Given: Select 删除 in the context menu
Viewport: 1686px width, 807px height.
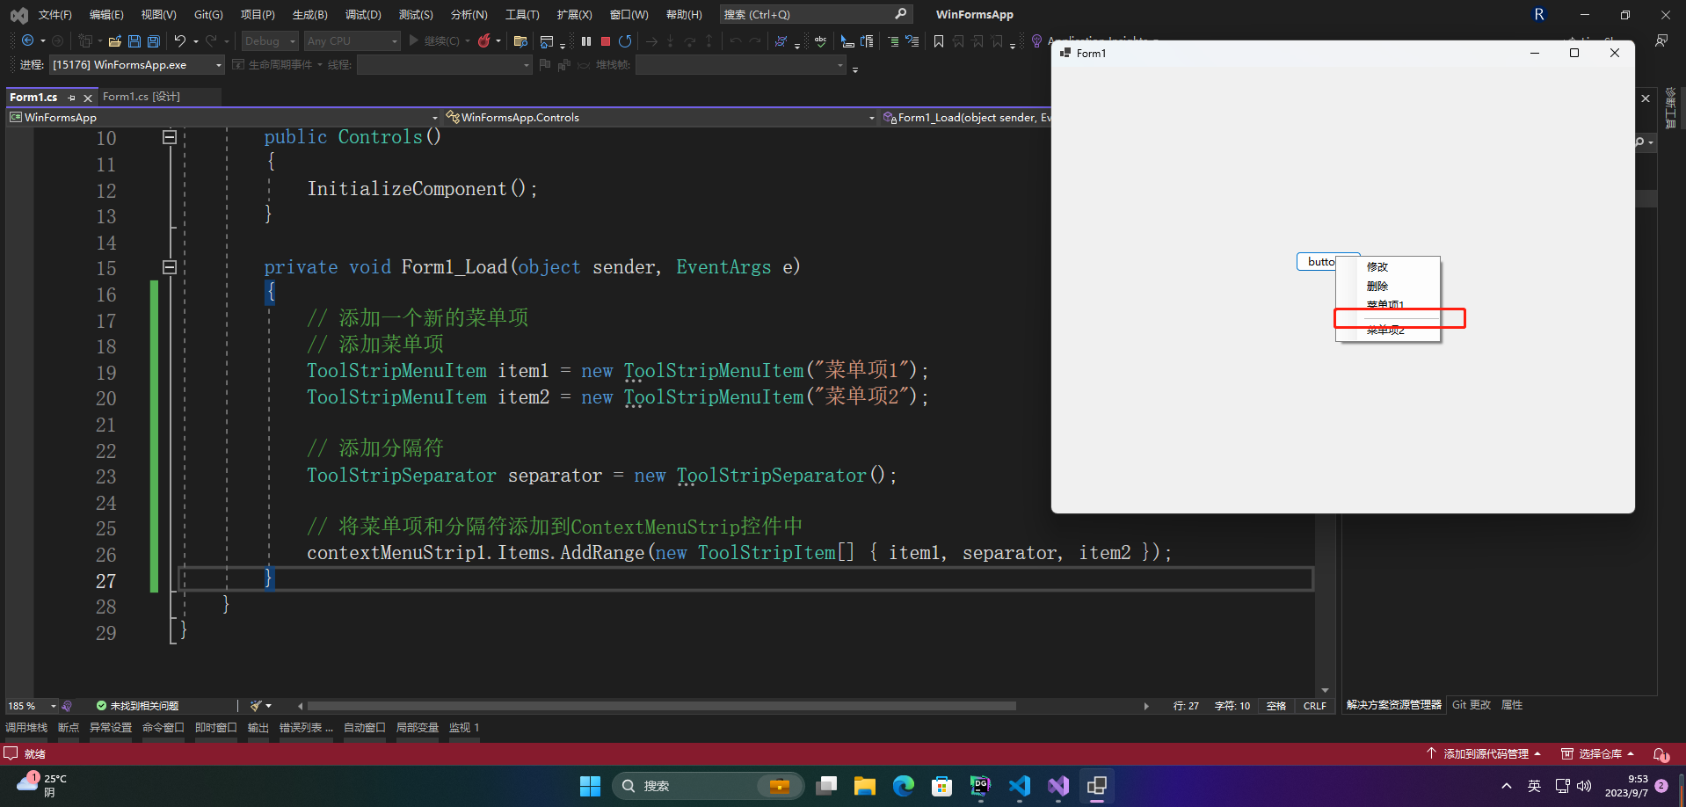Looking at the screenshot, I should 1377,287.
